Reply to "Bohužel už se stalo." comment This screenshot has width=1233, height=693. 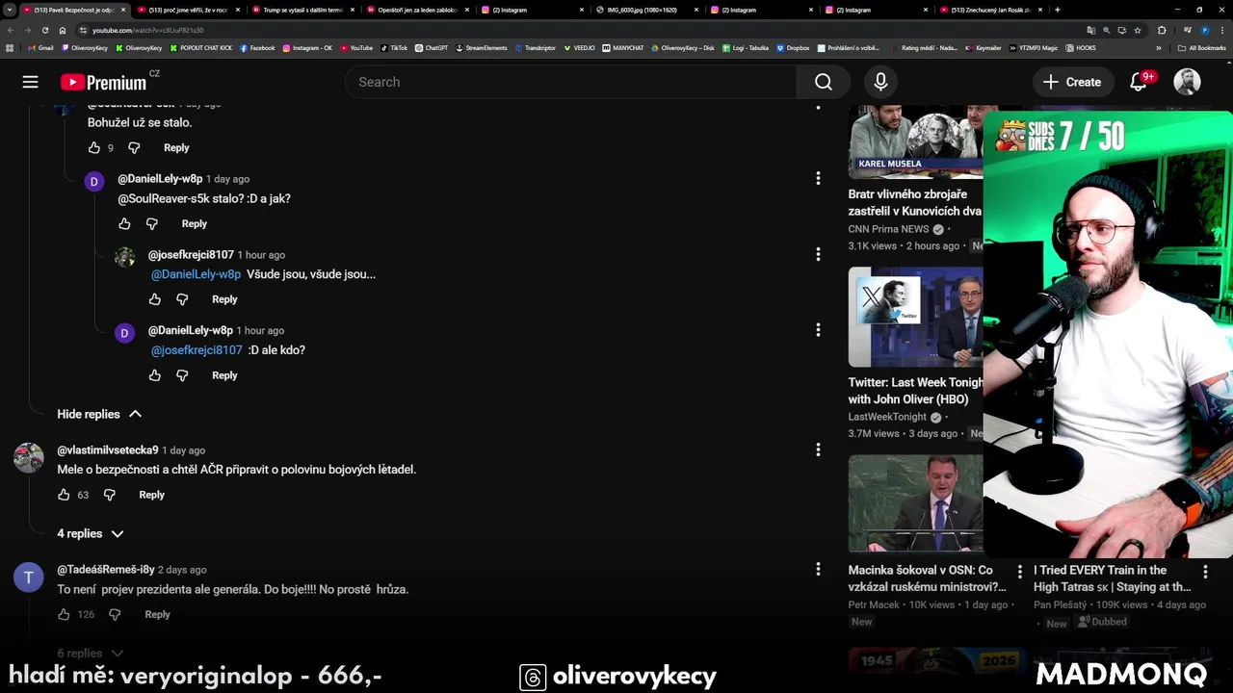click(x=176, y=147)
